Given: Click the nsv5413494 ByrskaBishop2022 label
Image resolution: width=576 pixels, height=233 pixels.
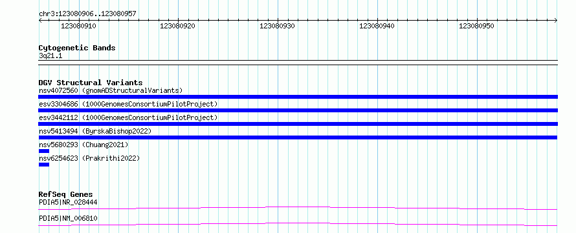Looking at the screenshot, I should (x=94, y=131).
